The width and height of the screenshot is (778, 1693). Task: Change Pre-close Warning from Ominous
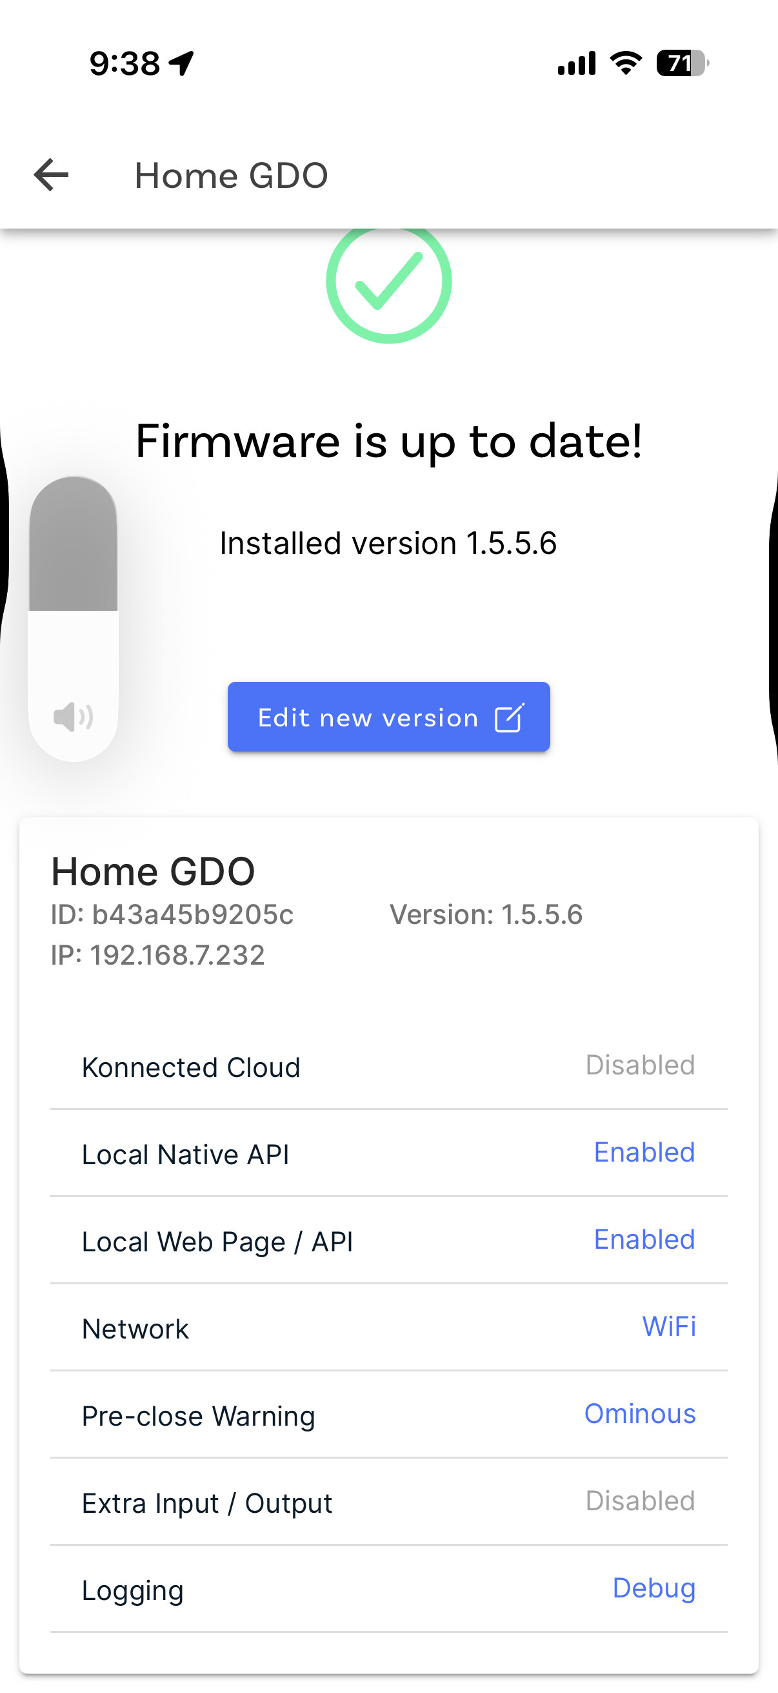pyautogui.click(x=639, y=1413)
